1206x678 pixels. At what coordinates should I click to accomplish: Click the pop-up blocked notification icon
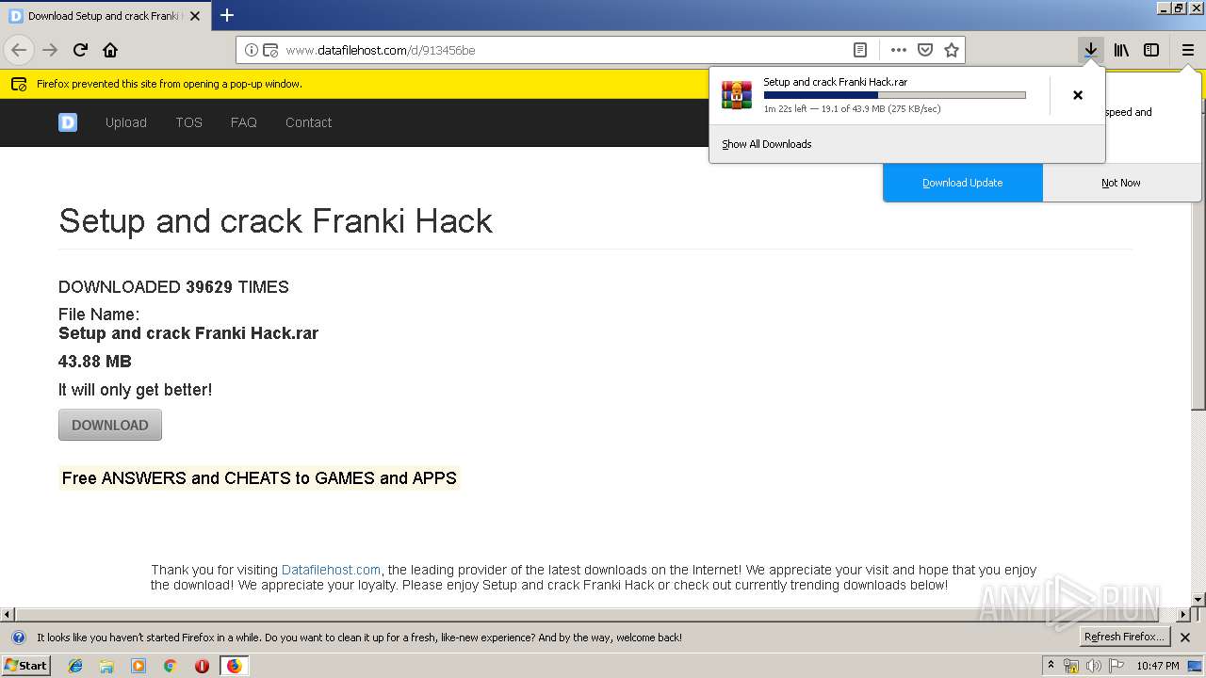point(19,84)
